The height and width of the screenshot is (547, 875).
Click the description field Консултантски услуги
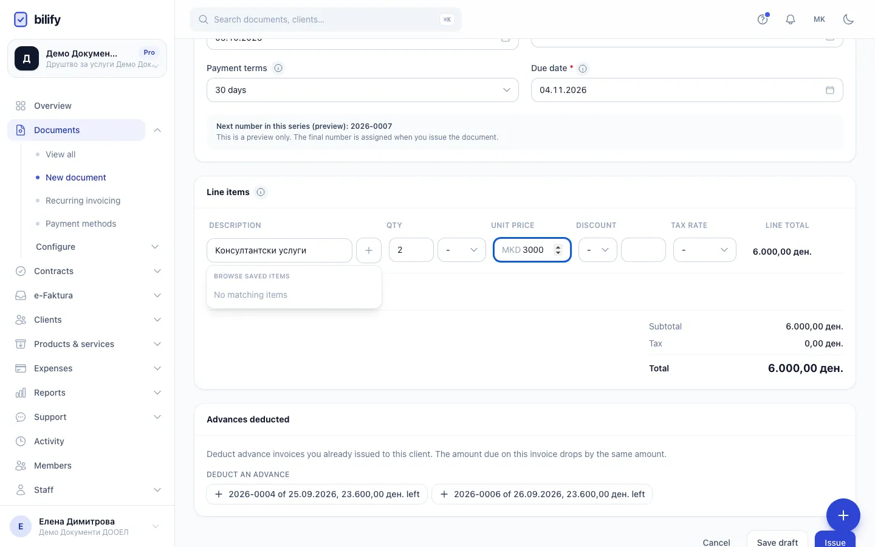(280, 250)
